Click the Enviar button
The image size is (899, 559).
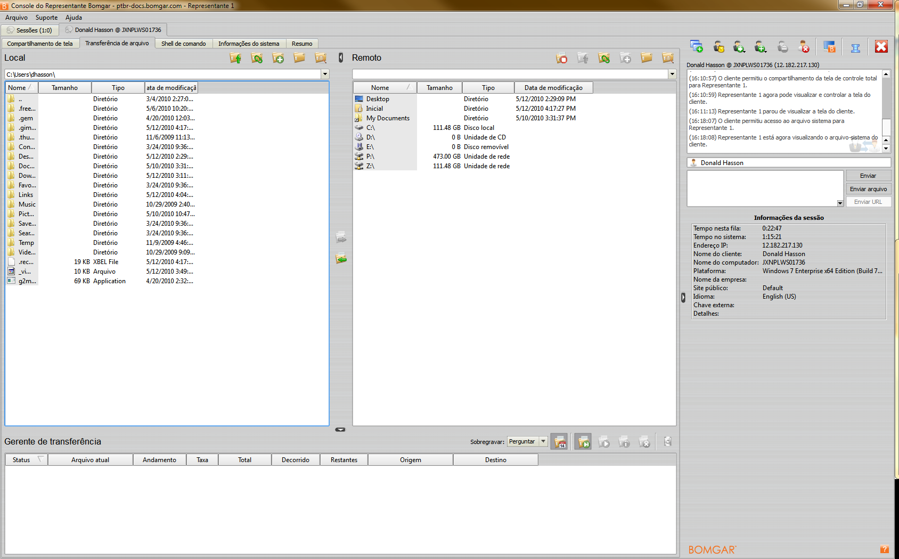click(868, 176)
